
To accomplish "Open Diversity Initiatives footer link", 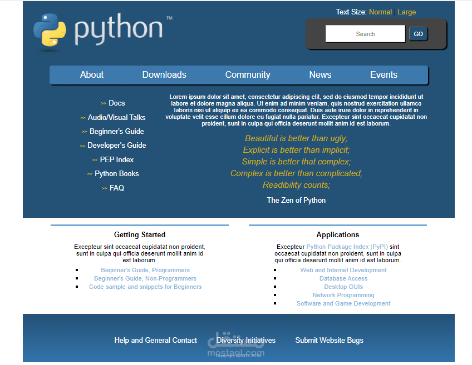I will point(246,341).
